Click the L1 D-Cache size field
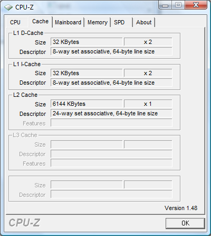 (x=87, y=42)
